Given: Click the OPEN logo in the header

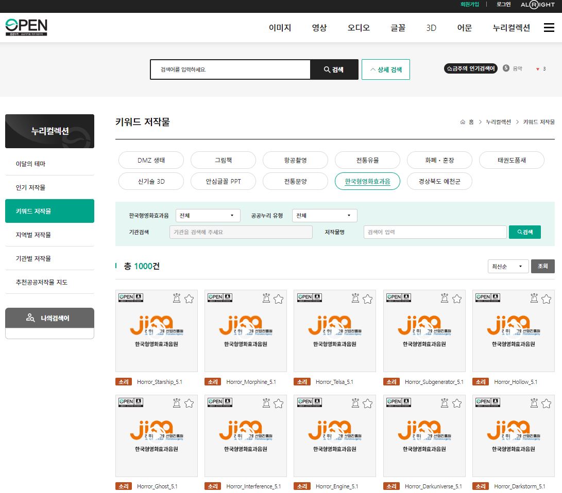Looking at the screenshot, I should [26, 27].
